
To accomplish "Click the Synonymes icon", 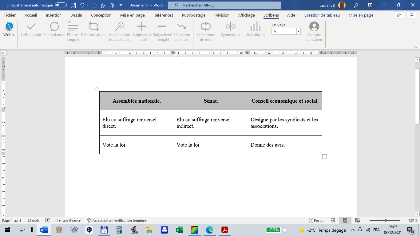I will pos(230,27).
